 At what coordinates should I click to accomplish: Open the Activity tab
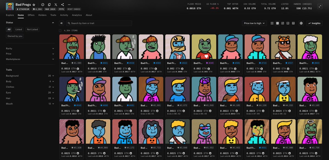64,15
